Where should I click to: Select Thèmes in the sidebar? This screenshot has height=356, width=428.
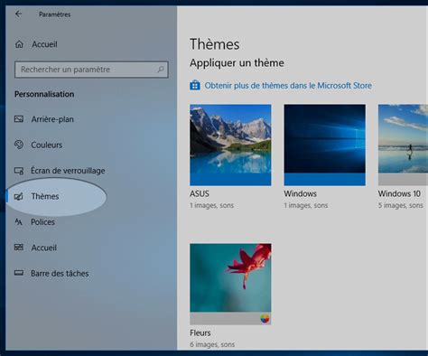[45, 196]
